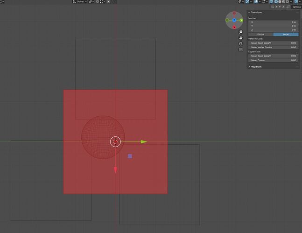This screenshot has width=302, height=233.
Task: Click the negative X axis circle on gizmo
Action: [x=234, y=13]
